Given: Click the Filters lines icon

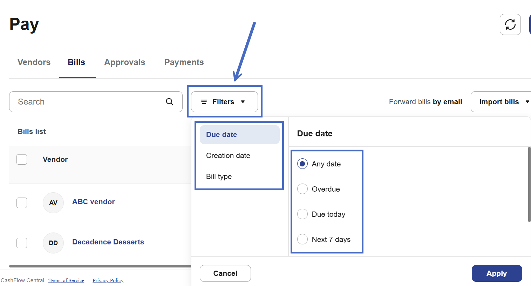Looking at the screenshot, I should click(x=204, y=102).
